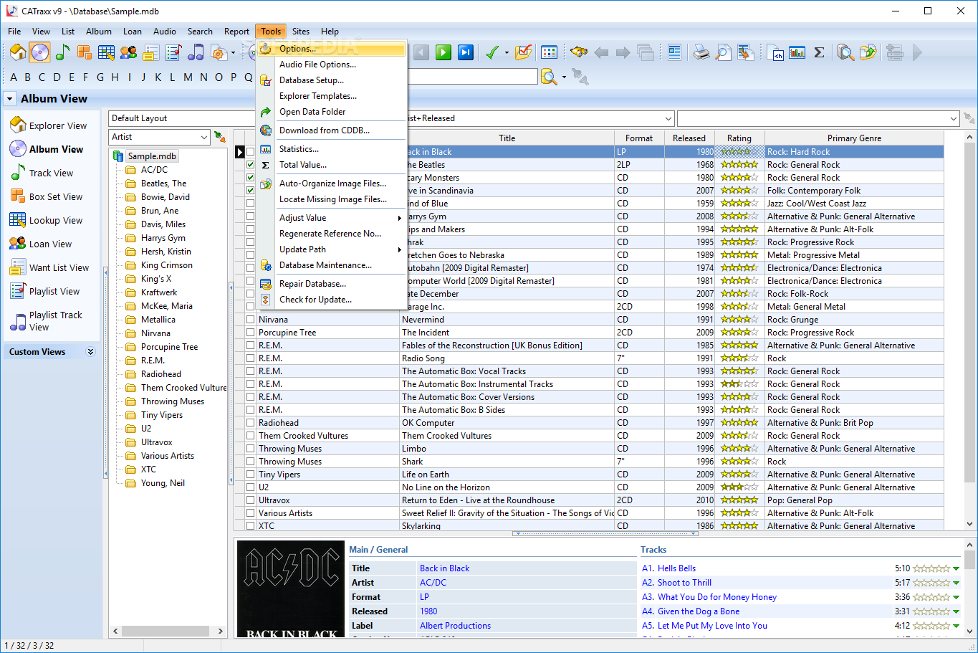Check the box for Porcupine Tree The Incident
This screenshot has height=653, width=978.
pyautogui.click(x=250, y=333)
